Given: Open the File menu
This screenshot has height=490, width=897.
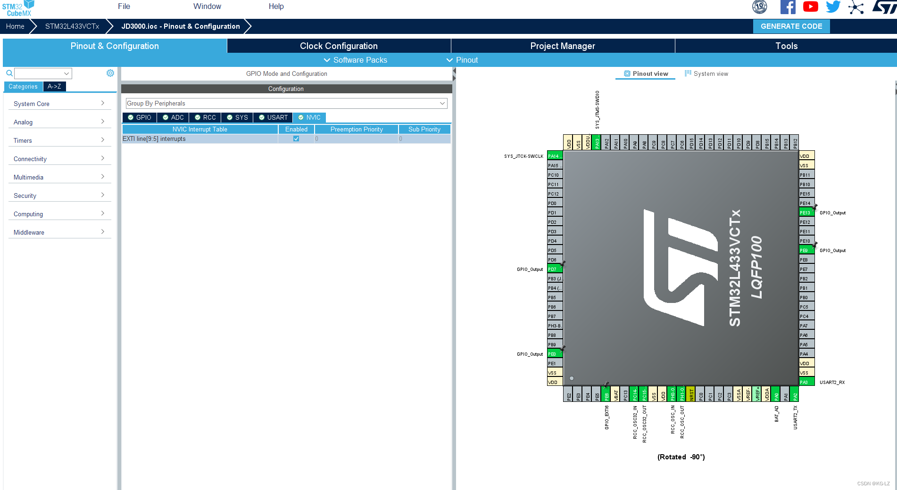Looking at the screenshot, I should (x=124, y=6).
